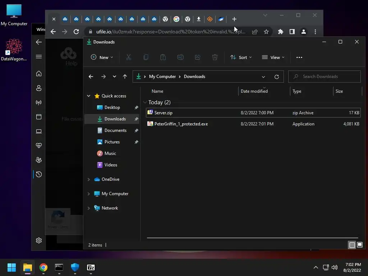Open a new Chrome tab
The image size is (368, 276).
(234, 19)
